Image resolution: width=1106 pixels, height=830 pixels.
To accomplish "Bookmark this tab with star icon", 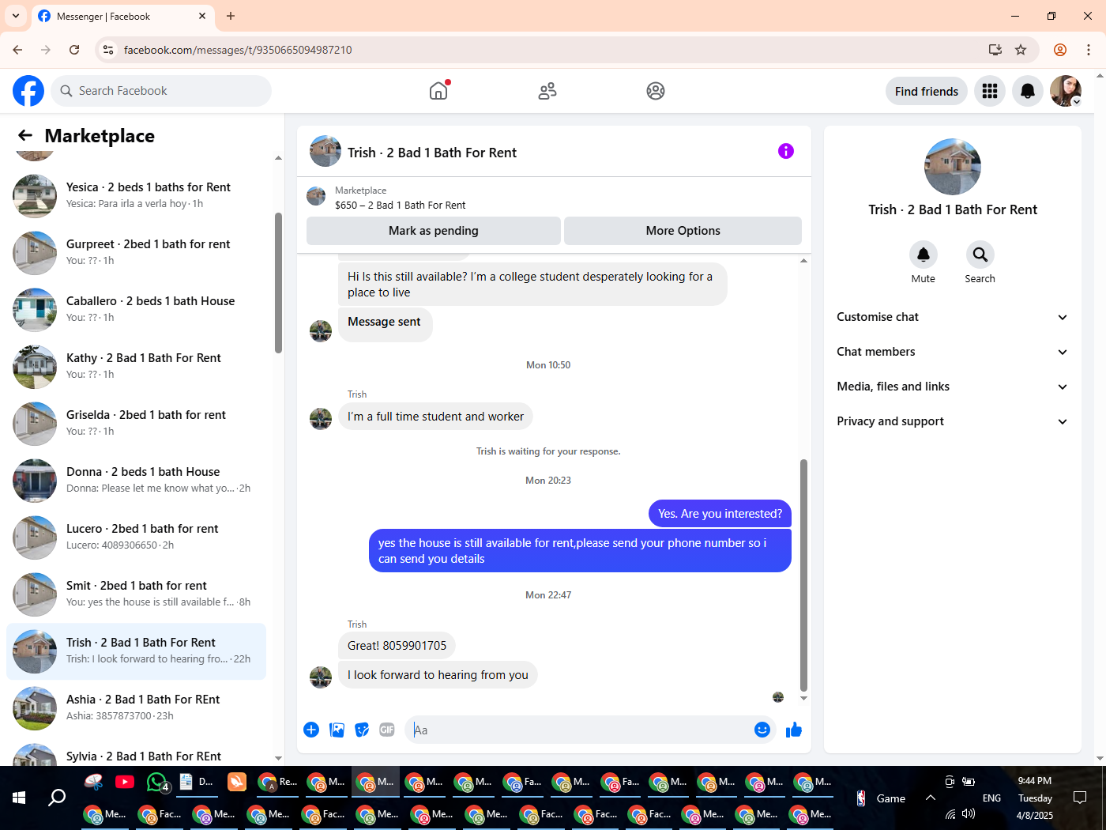I will point(1021,50).
